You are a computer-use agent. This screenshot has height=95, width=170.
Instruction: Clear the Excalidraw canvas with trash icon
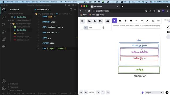click(x=82, y=21)
